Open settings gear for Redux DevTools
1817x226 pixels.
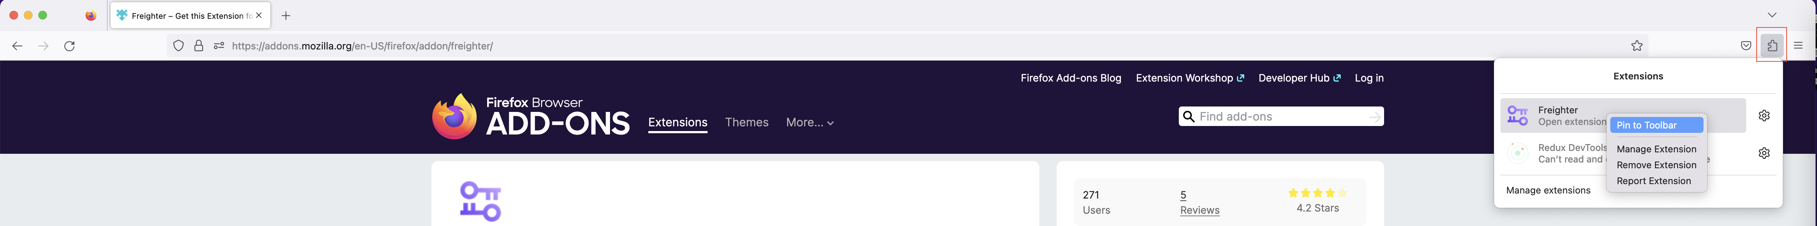click(x=1764, y=153)
